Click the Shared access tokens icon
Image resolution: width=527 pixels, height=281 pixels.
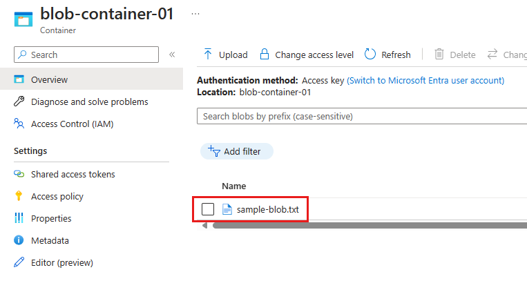coord(19,174)
